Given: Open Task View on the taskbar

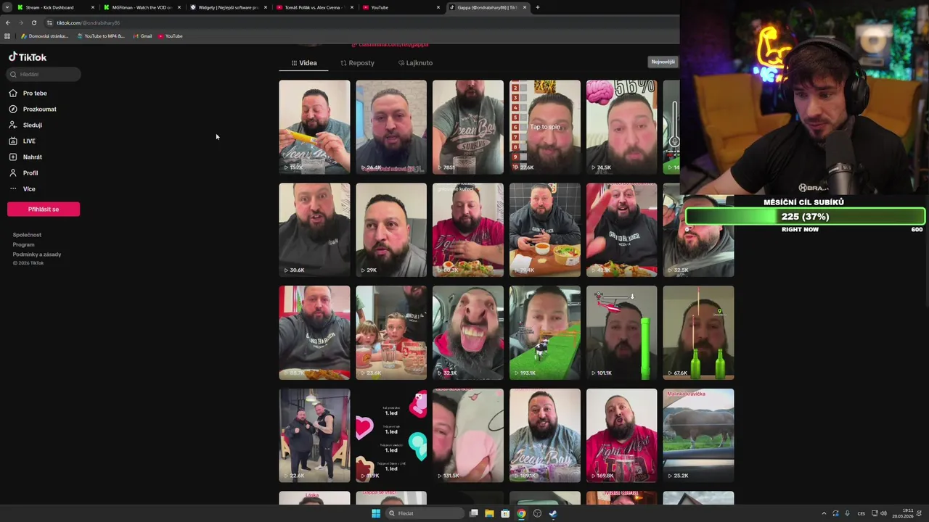Looking at the screenshot, I should click(474, 513).
